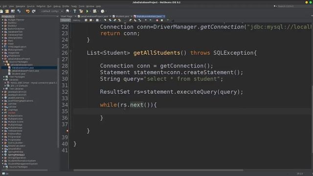313x176 pixels.
Task: Collapse Source Packages under JabaDatabaseProject
Action: (x=4, y=62)
